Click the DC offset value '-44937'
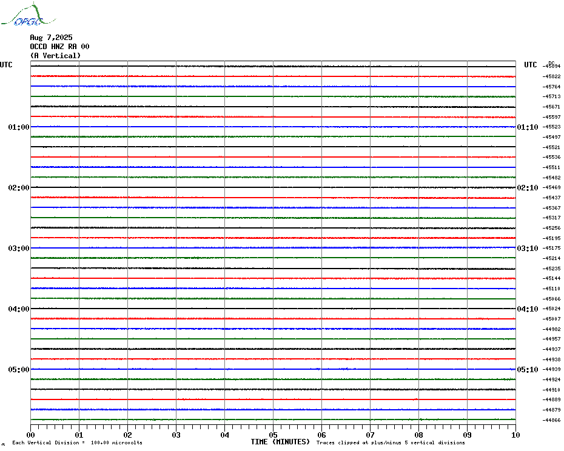Viewport: 564px width, 451px height. click(x=551, y=349)
